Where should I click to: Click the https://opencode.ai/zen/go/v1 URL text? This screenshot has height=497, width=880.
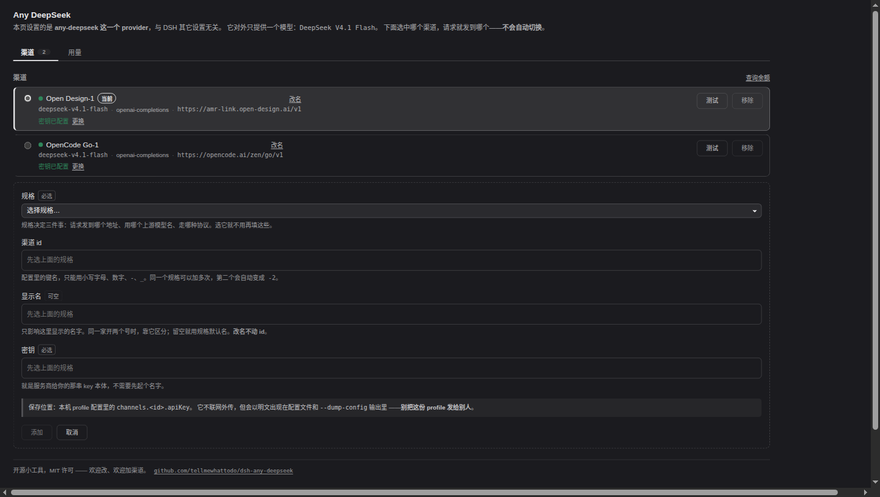click(230, 155)
